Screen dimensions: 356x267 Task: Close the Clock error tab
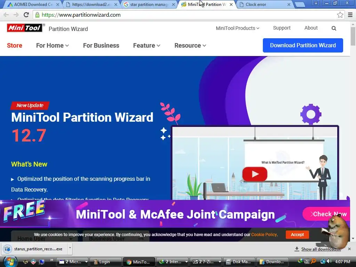(289, 5)
